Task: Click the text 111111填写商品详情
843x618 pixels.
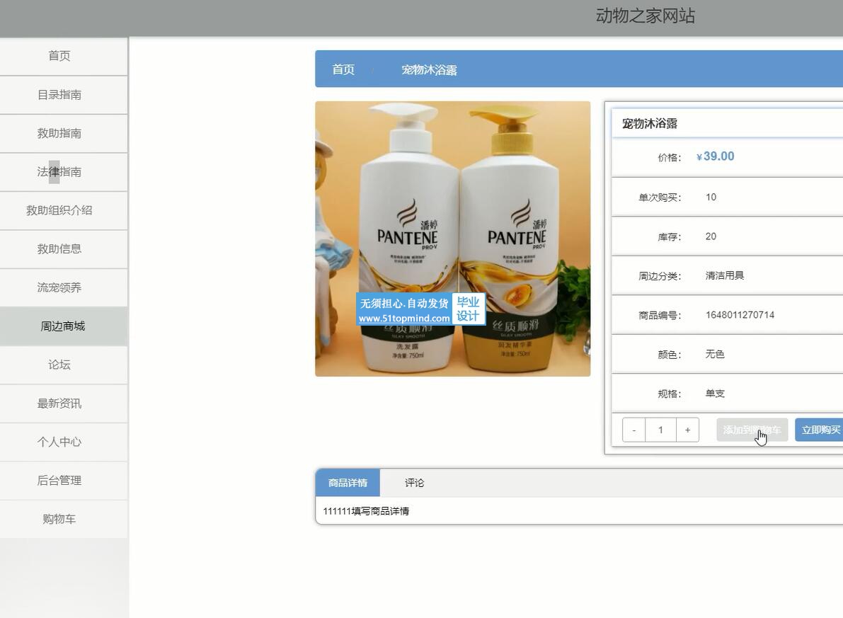Action: pos(366,511)
